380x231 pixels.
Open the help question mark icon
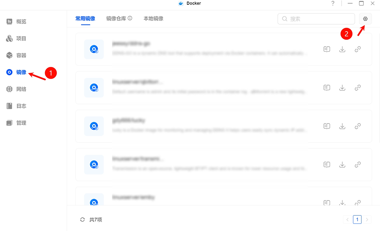point(333,3)
